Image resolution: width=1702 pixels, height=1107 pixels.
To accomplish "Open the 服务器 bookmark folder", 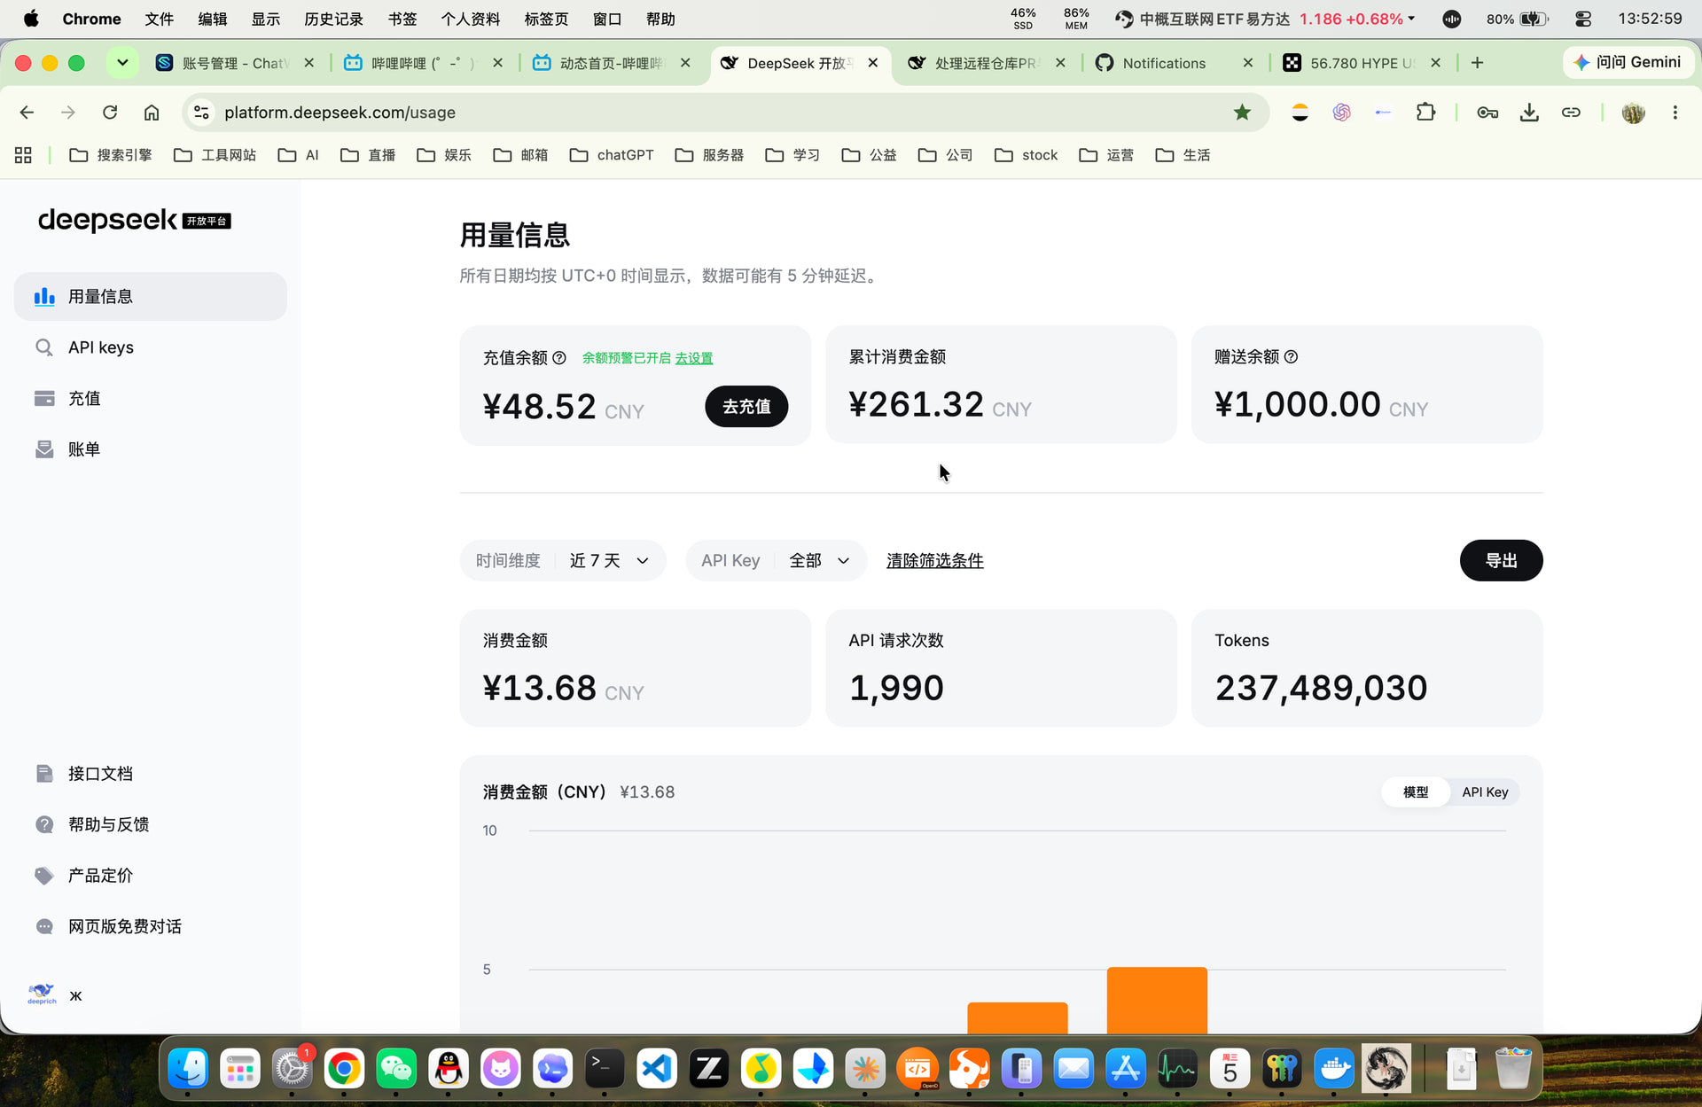I will [x=709, y=155].
